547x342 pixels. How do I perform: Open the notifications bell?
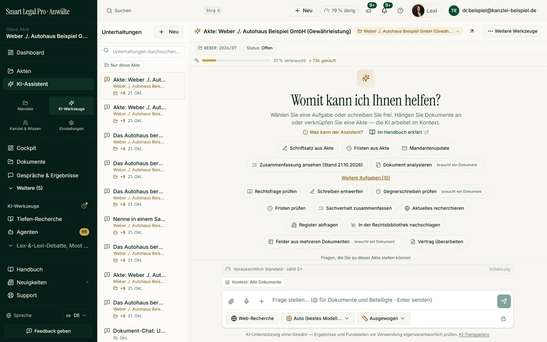click(384, 11)
